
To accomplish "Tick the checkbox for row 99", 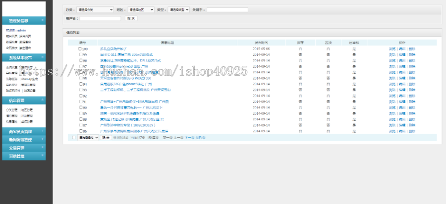I will (81, 54).
